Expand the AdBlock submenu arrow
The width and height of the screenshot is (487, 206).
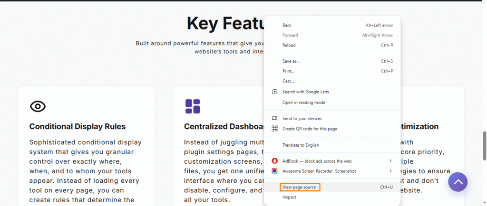pos(391,161)
